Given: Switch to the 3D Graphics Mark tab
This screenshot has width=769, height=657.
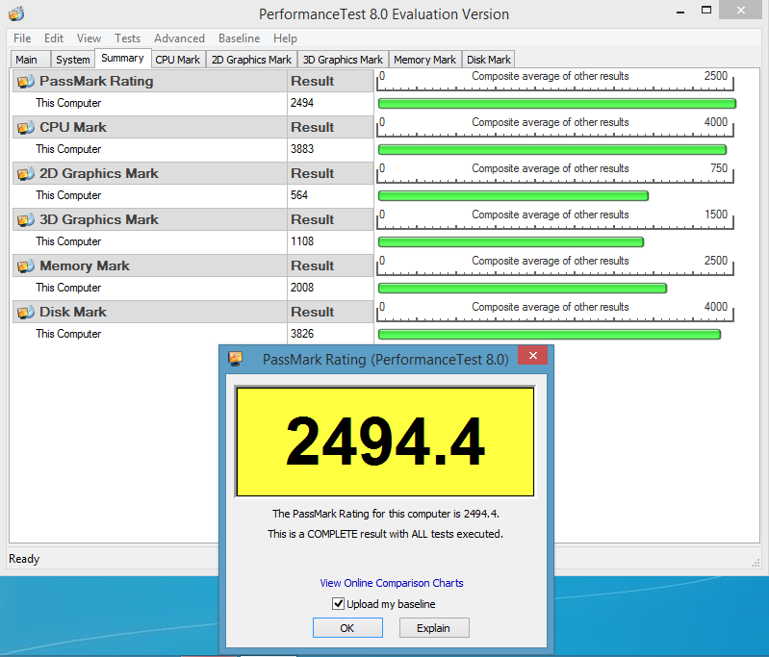Looking at the screenshot, I should tap(343, 60).
